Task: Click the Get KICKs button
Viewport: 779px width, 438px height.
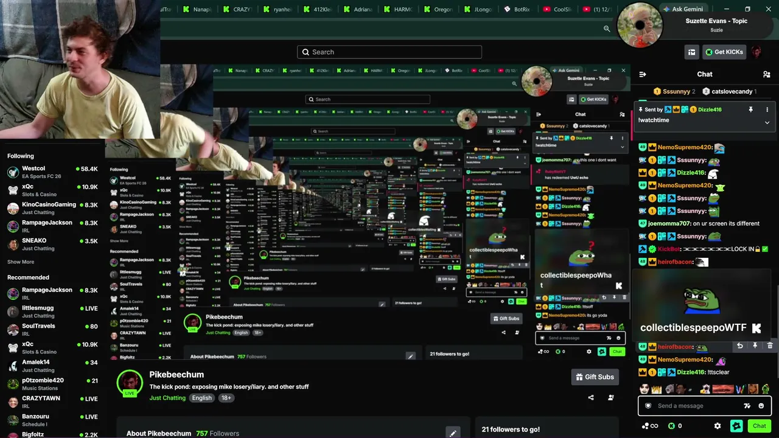Action: tap(724, 52)
